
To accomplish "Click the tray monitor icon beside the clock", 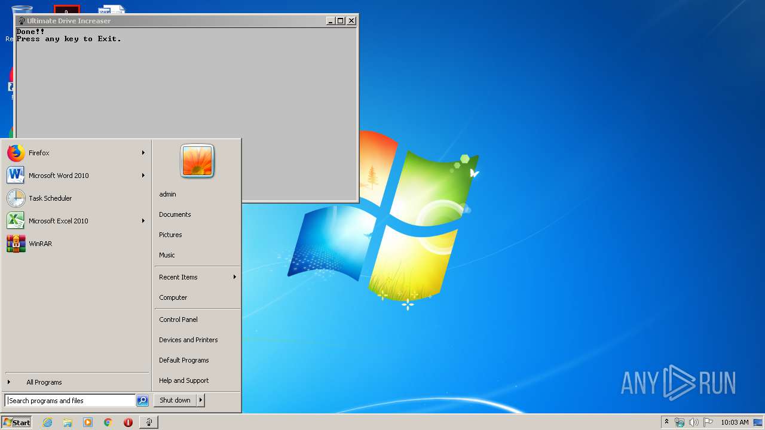I will [758, 422].
